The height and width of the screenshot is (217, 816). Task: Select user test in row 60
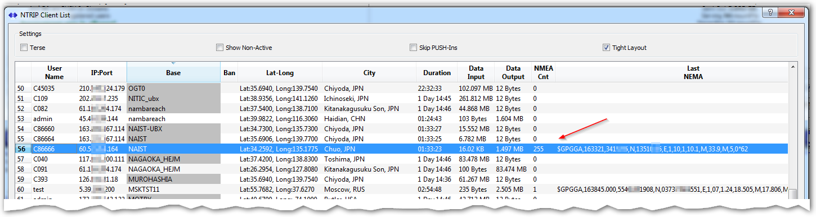[55, 190]
